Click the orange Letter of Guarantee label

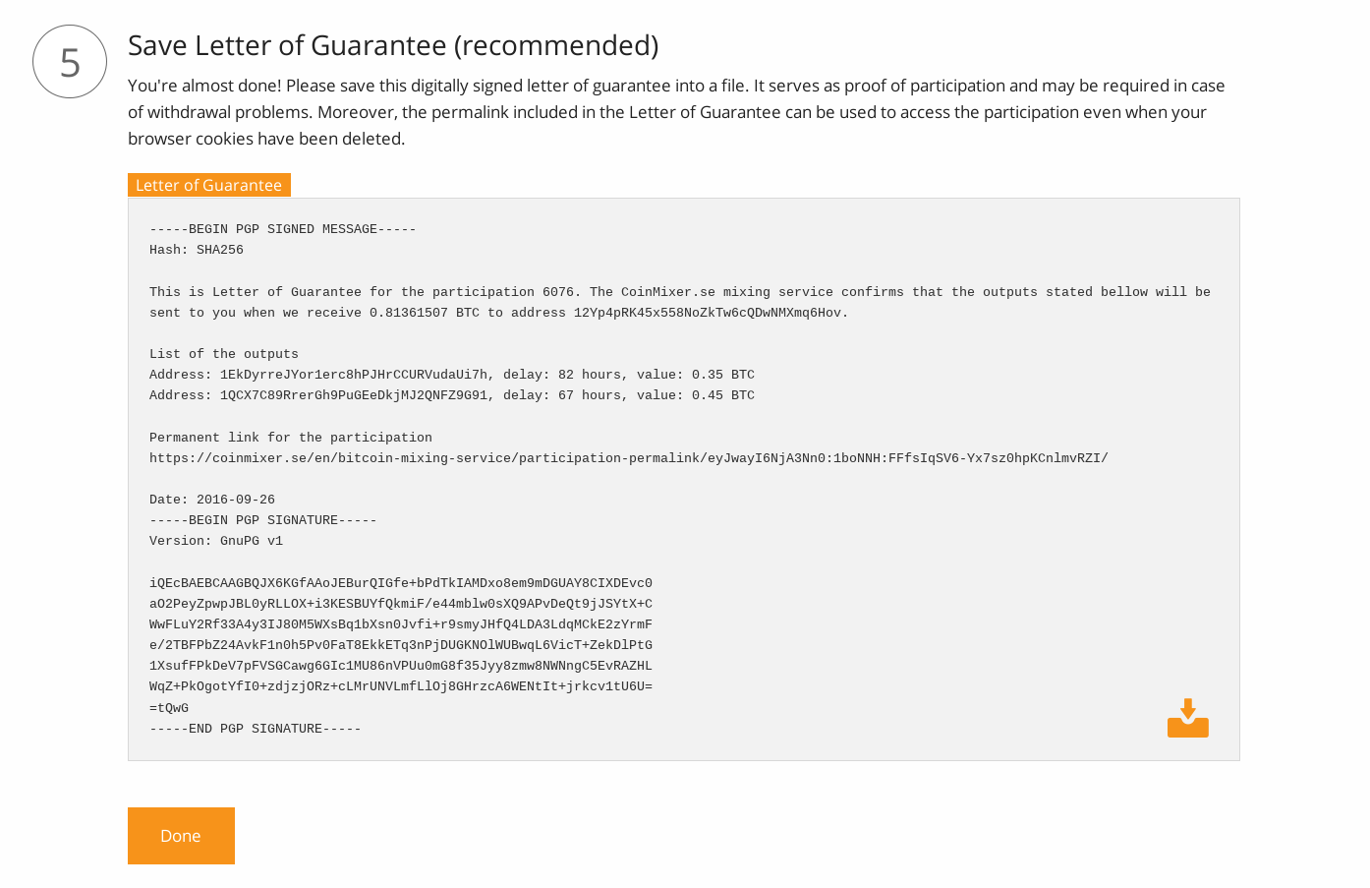[x=208, y=185]
